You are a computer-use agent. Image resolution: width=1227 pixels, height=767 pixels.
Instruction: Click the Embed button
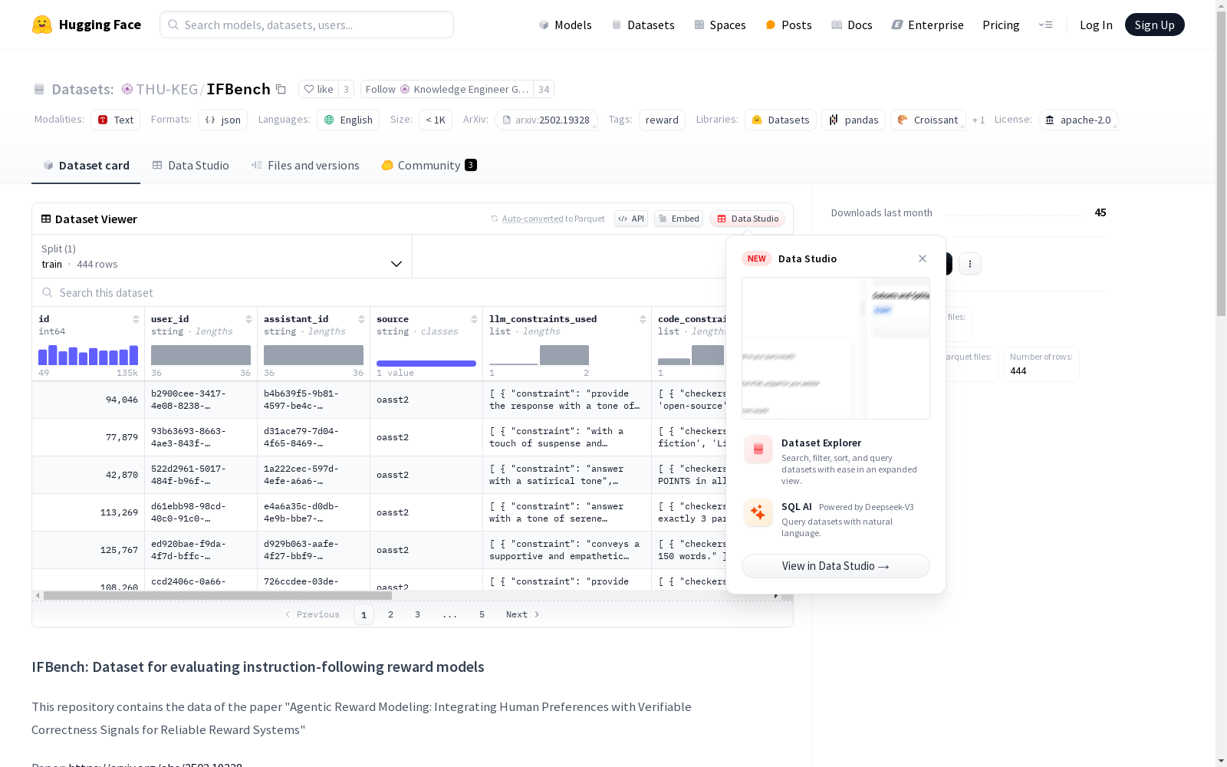coord(679,219)
